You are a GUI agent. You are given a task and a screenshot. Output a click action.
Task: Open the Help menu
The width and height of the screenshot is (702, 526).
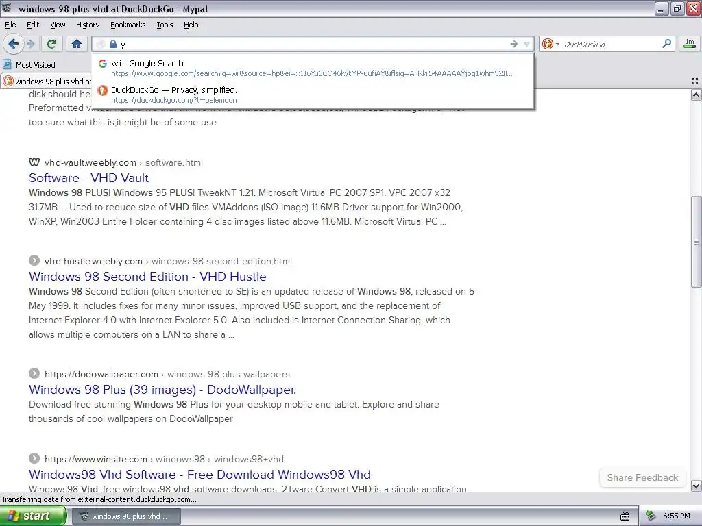191,25
